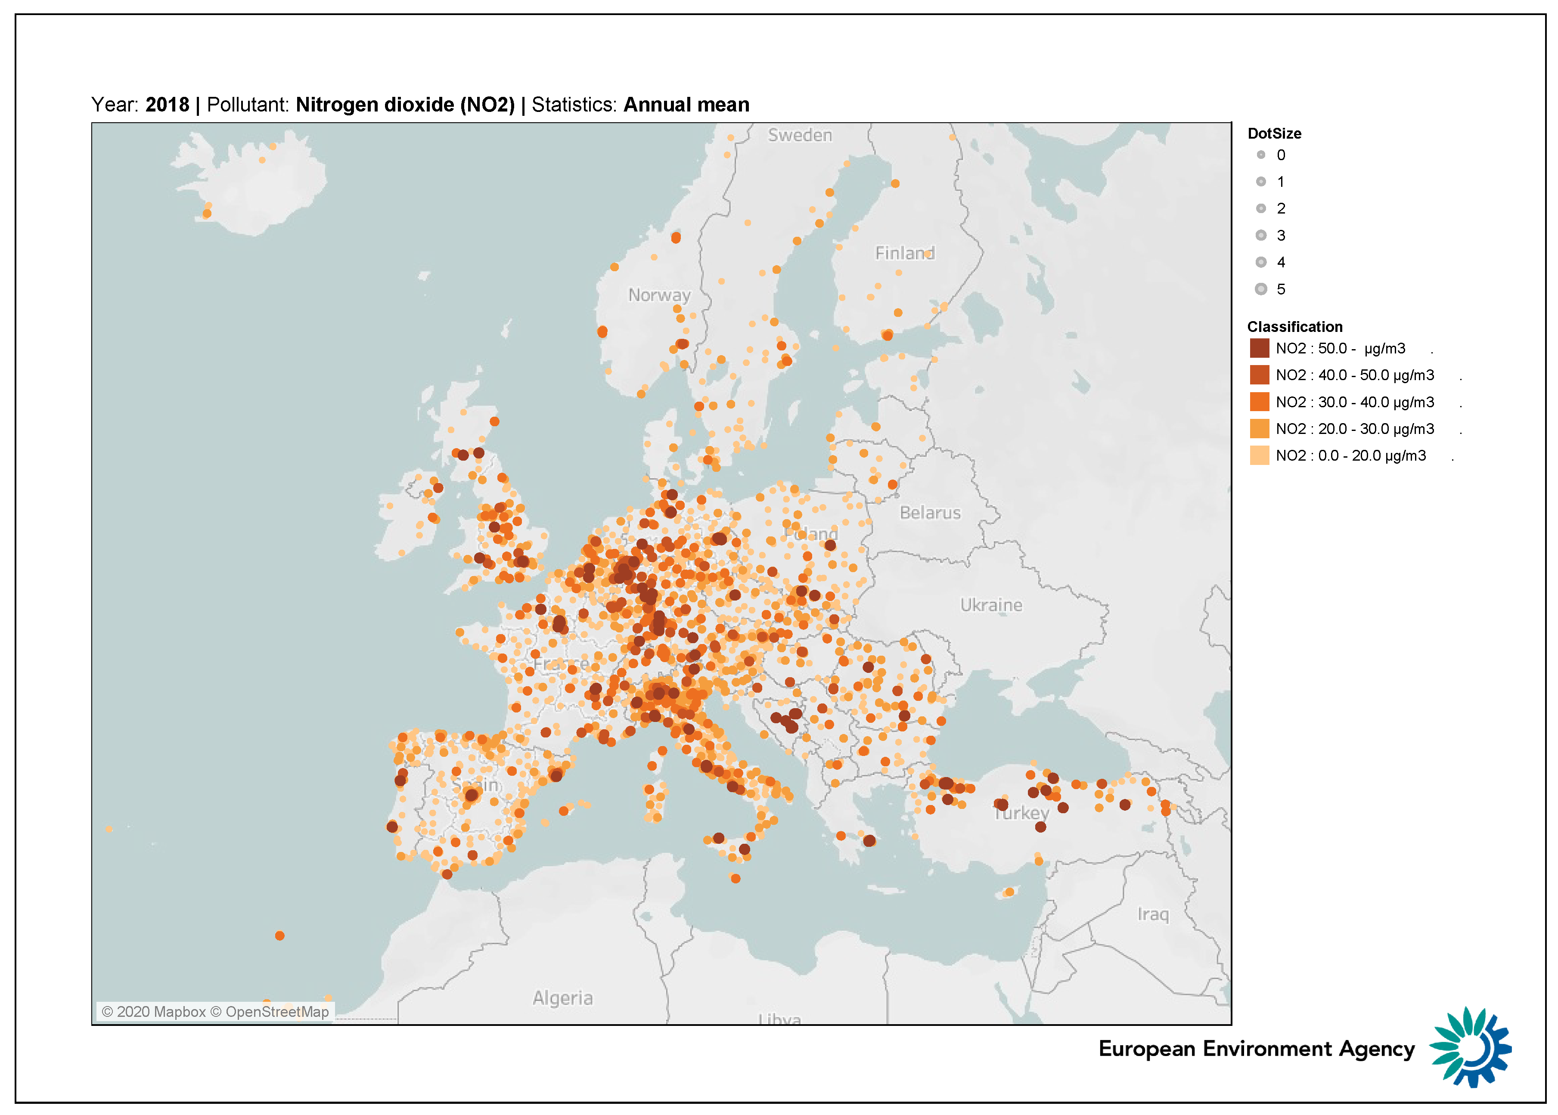Click the Nitrogen dioxide (NO2) title text
Image resolution: width=1558 pixels, height=1115 pixels.
[405, 104]
